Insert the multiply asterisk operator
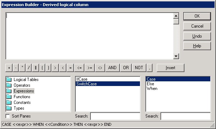The height and width of the screenshot is (129, 216). tap(22, 68)
